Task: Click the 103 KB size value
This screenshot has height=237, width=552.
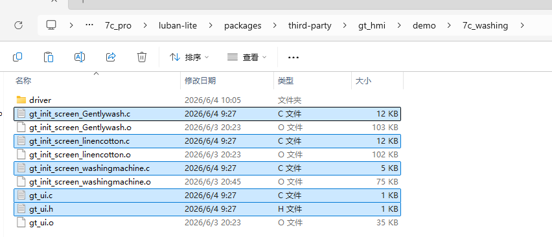Action: (x=385, y=128)
